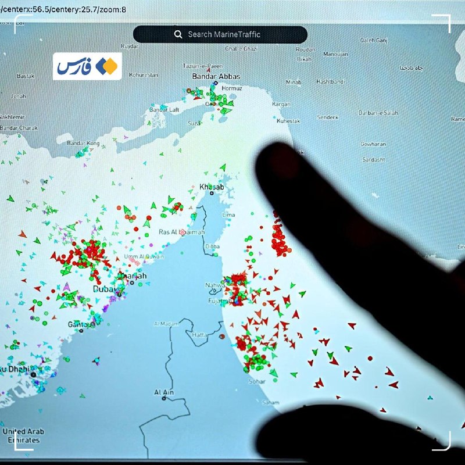Click the Sohar map label
Image resolution: width=465 pixels, height=465 pixels.
pos(257,381)
